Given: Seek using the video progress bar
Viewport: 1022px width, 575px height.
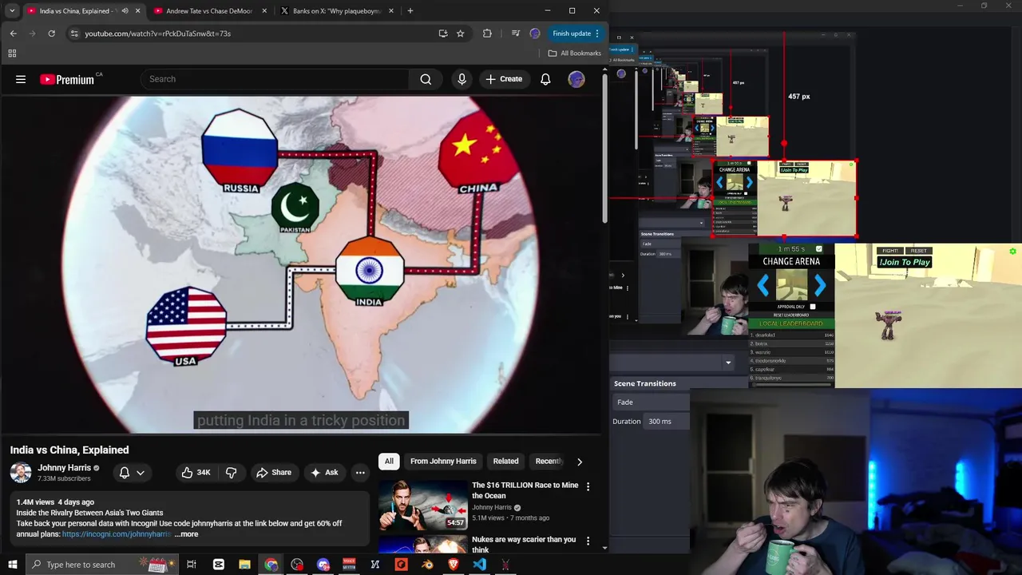Looking at the screenshot, I should tap(300, 435).
